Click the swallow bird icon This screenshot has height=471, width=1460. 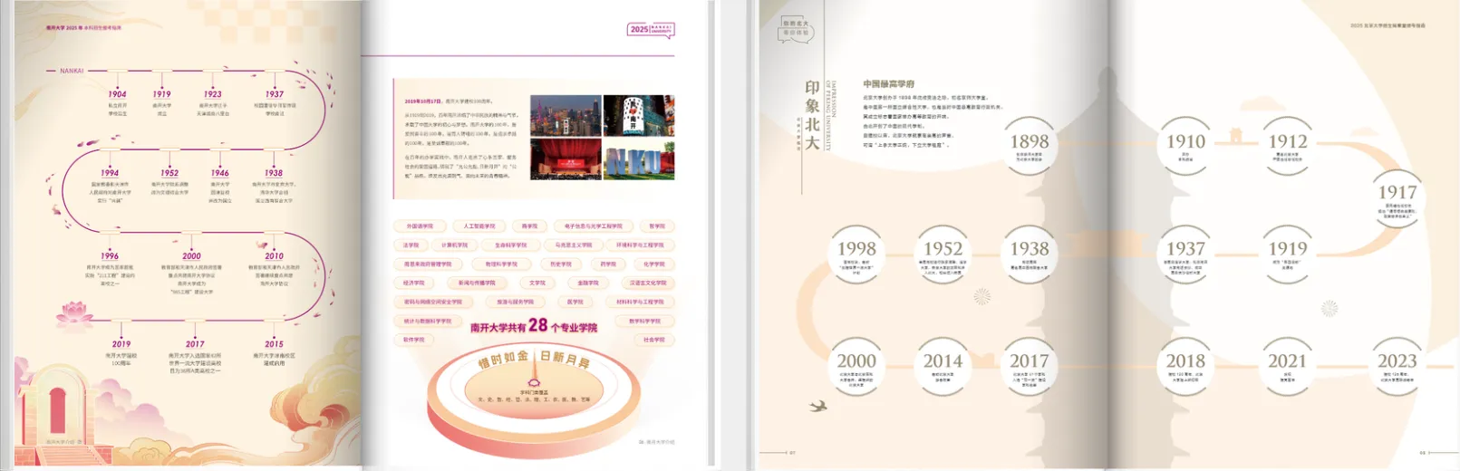point(818,405)
